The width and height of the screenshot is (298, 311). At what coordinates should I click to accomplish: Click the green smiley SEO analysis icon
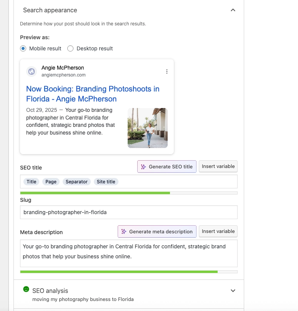pos(26,289)
